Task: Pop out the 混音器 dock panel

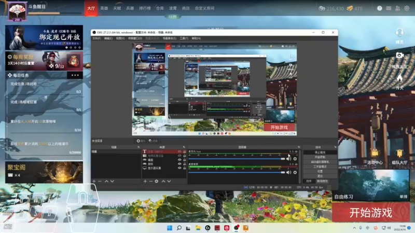Action: 299,147
